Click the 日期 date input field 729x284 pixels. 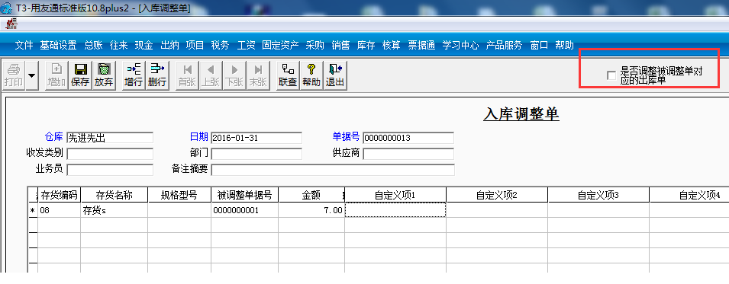point(256,138)
